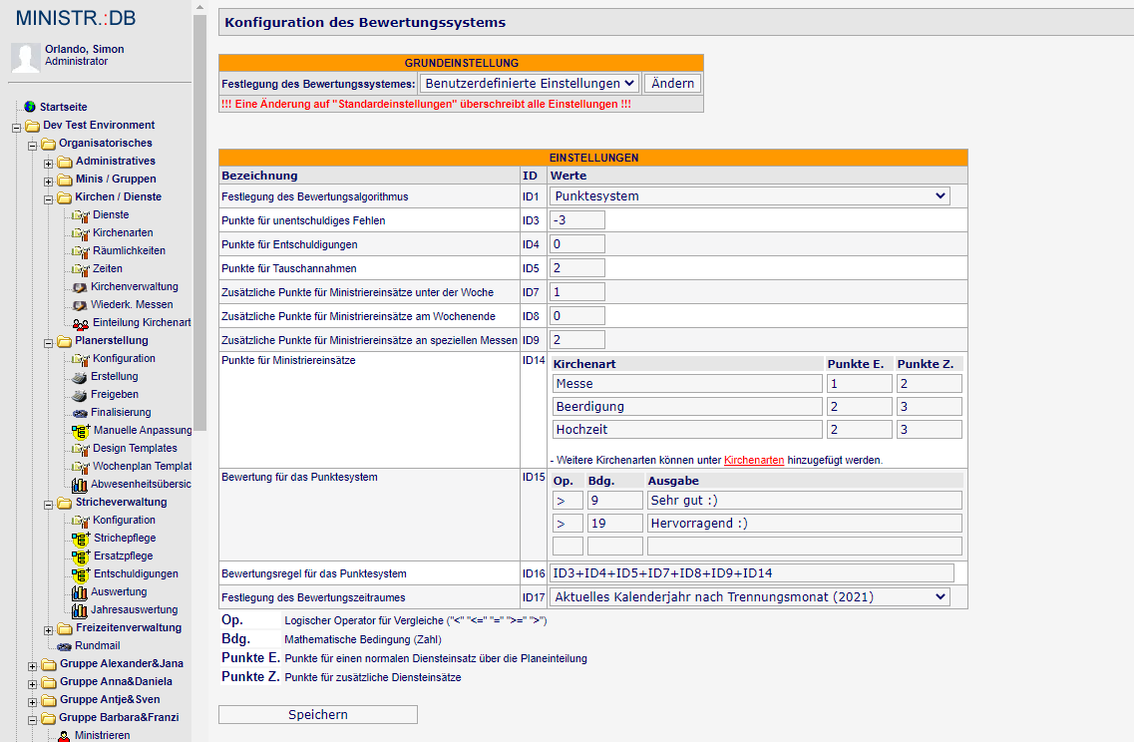Collapse the Planerstellung node

point(49,343)
